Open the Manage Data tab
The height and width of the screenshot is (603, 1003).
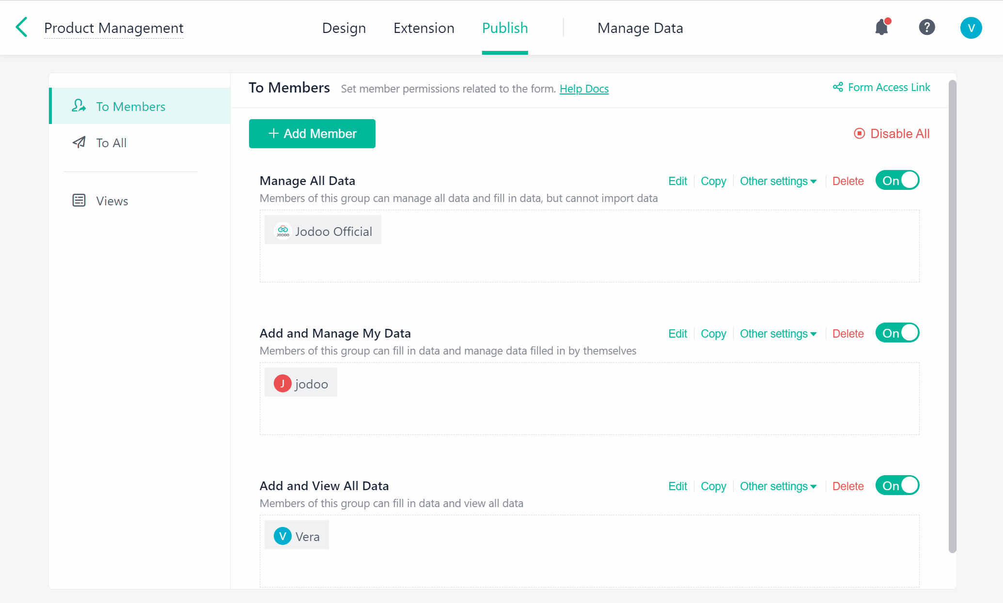(x=640, y=28)
